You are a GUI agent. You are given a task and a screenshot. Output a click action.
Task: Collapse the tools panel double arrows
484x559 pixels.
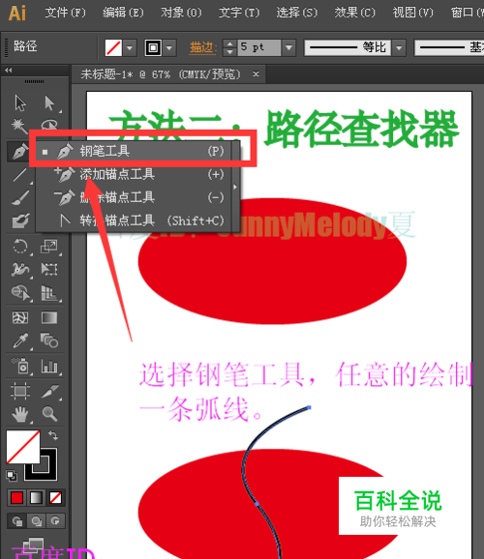(9, 71)
